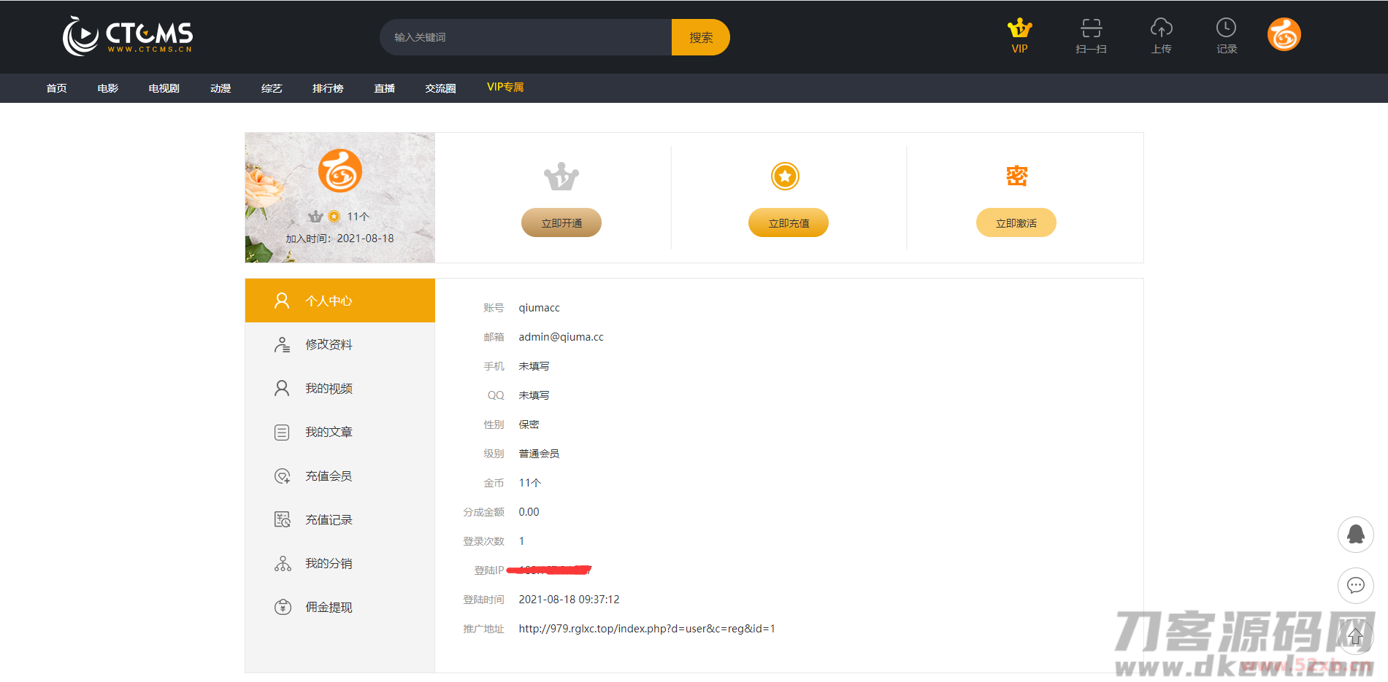Go to VIP专属 navigation tab
This screenshot has width=1388, height=682.
coord(505,88)
